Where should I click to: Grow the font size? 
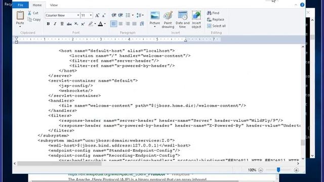[97, 15]
